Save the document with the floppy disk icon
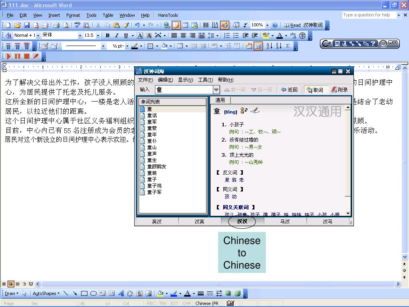This screenshot has width=409, height=307. [x=27, y=25]
